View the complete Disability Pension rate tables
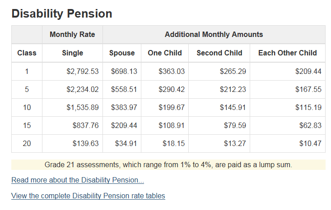Viewport: 331px width, 210px height. [x=88, y=196]
